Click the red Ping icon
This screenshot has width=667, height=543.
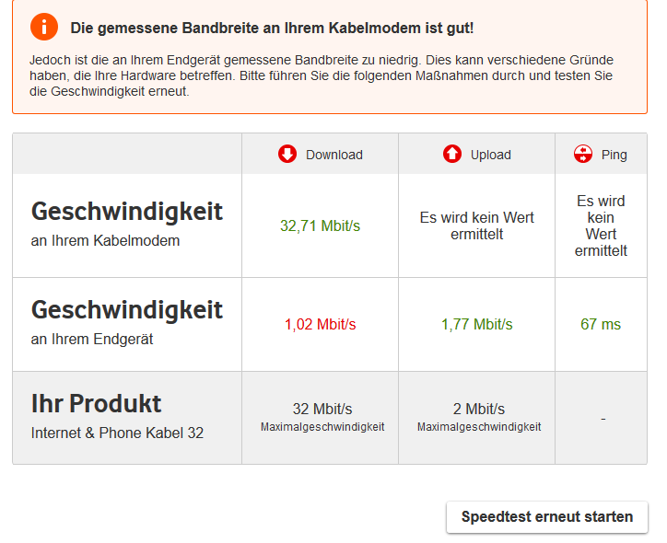click(582, 154)
